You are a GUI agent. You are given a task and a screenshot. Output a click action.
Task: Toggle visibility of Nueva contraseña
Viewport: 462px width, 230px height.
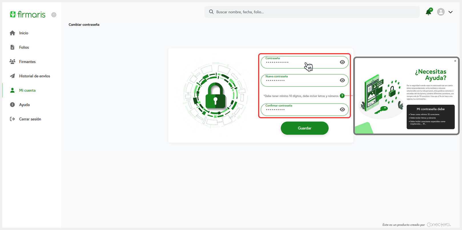pos(342,81)
